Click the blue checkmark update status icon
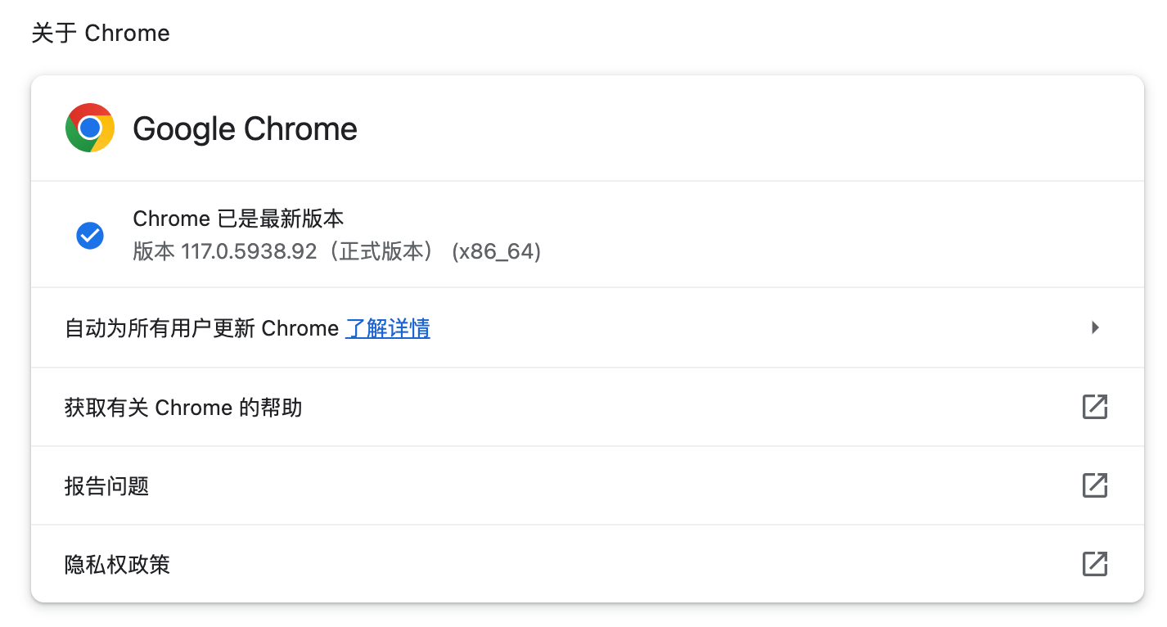The height and width of the screenshot is (627, 1167). click(89, 235)
